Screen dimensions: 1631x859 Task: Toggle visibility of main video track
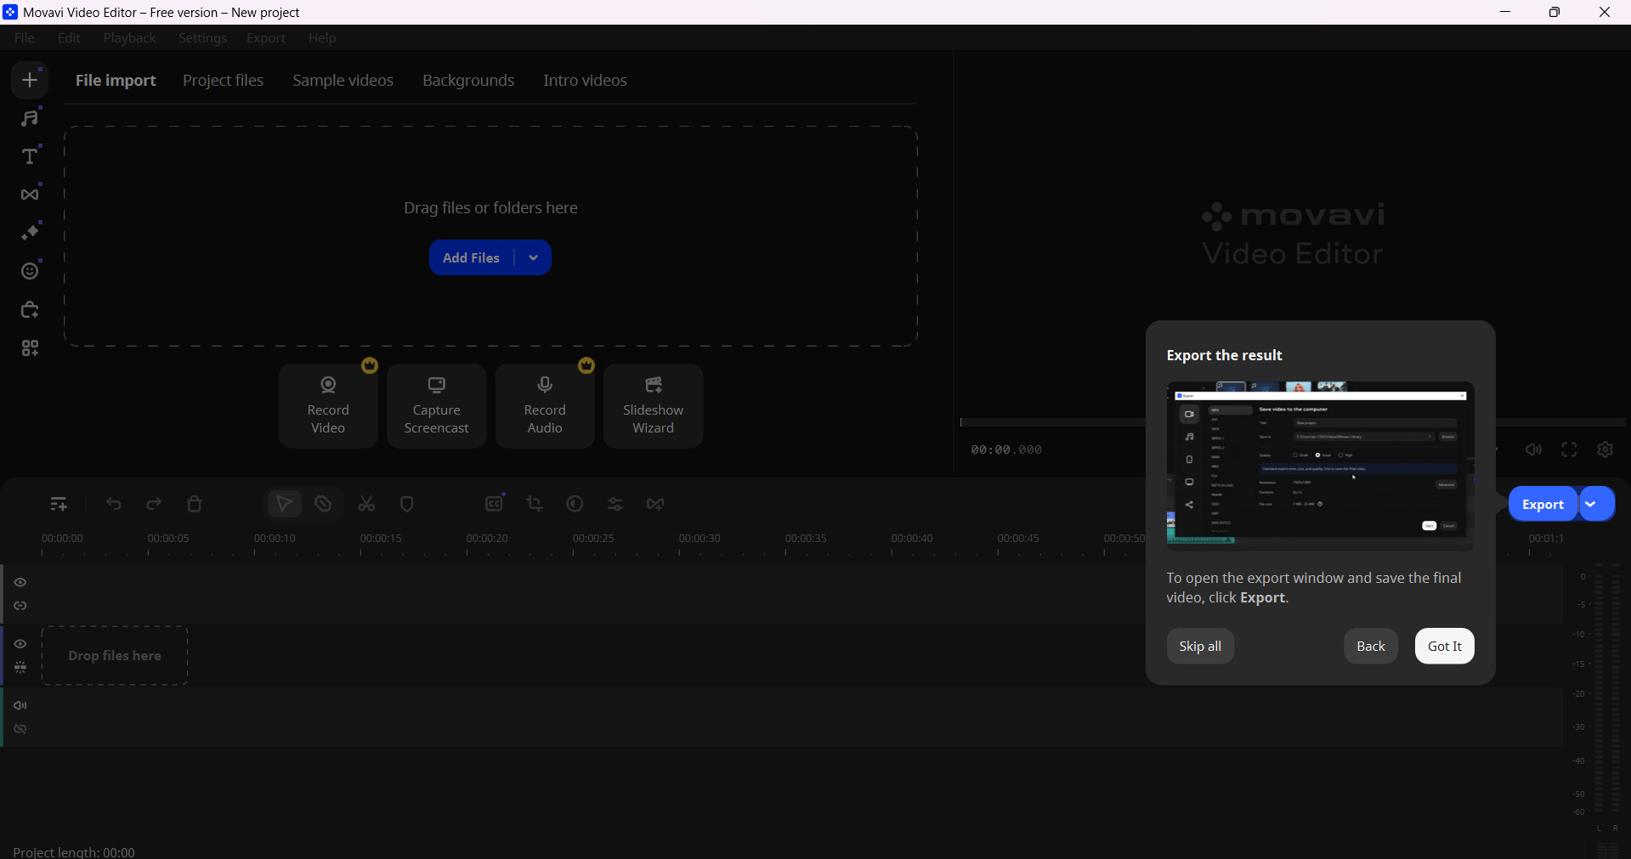point(20,644)
